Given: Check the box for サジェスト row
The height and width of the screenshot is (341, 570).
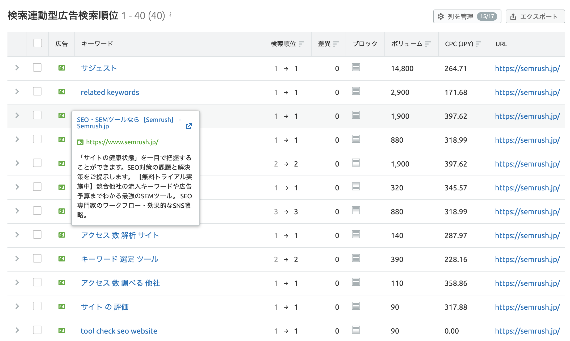Looking at the screenshot, I should pyautogui.click(x=37, y=68).
